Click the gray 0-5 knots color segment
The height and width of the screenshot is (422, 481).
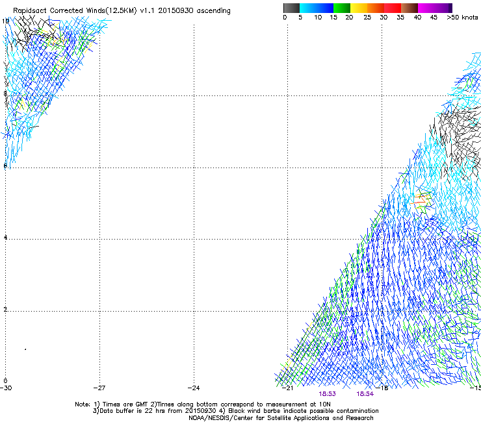point(291,8)
